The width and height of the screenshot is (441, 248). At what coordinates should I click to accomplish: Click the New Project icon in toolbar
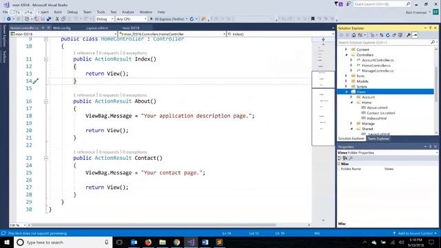pyautogui.click(x=27, y=19)
